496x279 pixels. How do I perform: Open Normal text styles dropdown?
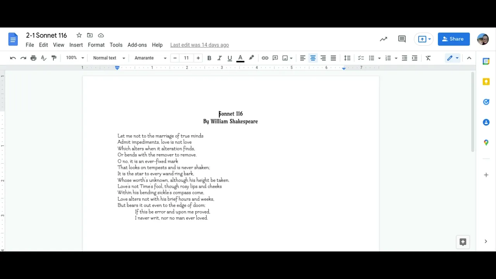(x=109, y=58)
